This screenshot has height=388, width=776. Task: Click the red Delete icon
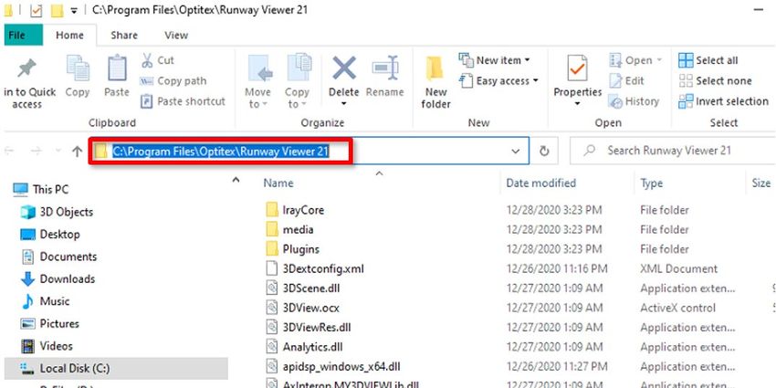[x=344, y=68]
